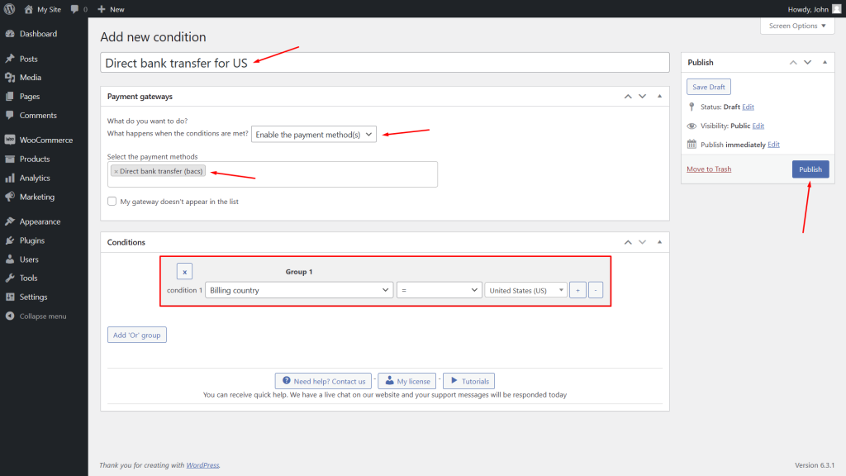This screenshot has width=846, height=476.
Task: Check 'My gateway doesn't appear in the list'
Action: click(x=112, y=202)
